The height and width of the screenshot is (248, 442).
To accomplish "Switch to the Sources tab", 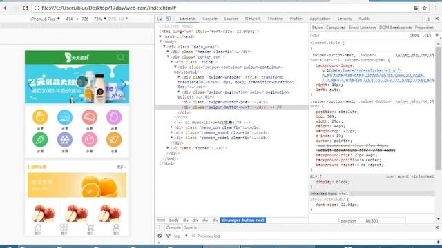I will point(231,19).
